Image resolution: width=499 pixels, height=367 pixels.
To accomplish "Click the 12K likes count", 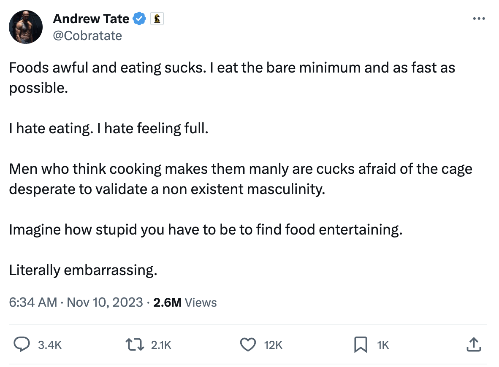I will click(x=273, y=345).
